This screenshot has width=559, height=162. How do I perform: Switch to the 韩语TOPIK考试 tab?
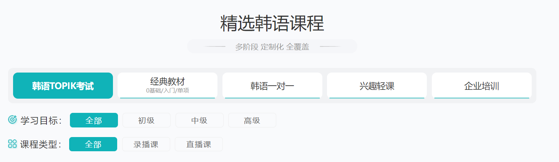63,86
